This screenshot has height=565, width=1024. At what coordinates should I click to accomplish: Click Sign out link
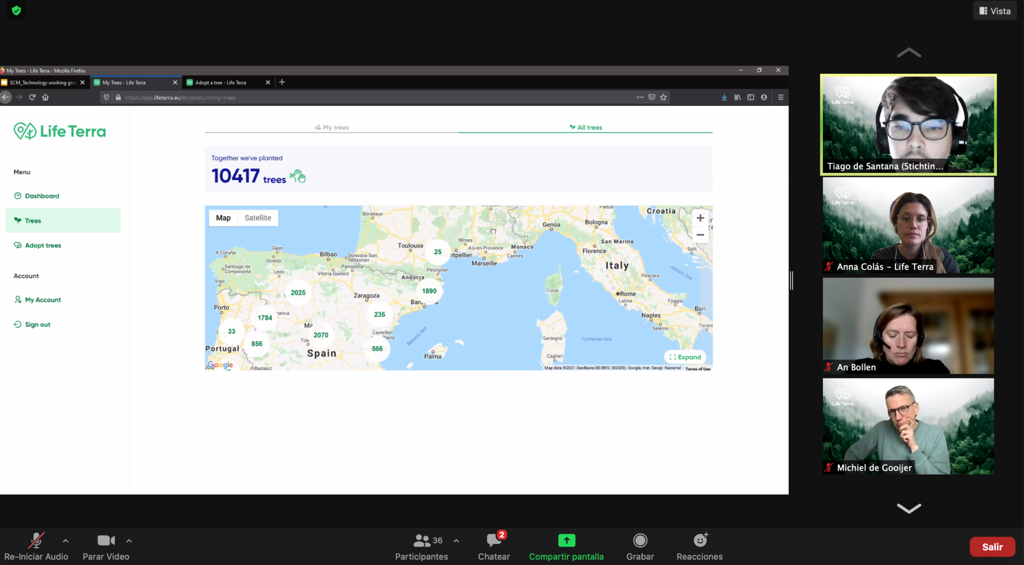[x=37, y=324]
